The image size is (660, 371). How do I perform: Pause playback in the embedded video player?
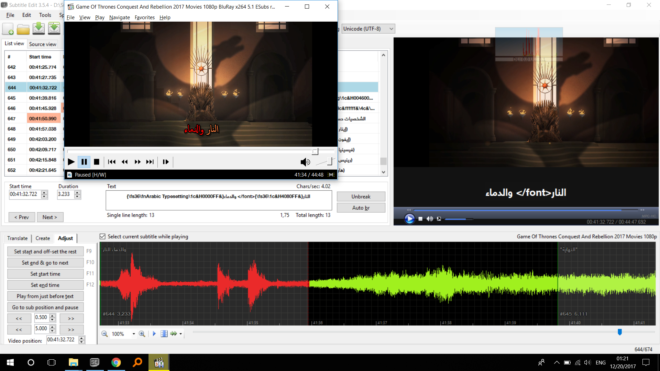[x=84, y=162]
